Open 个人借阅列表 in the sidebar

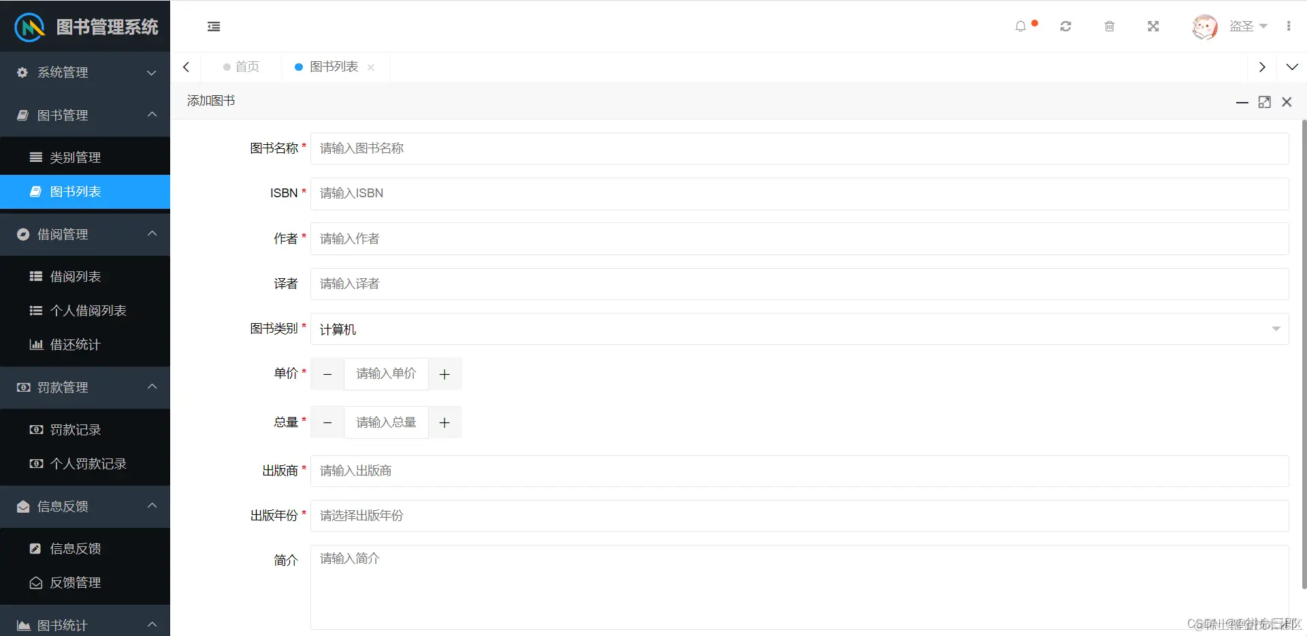(85, 310)
